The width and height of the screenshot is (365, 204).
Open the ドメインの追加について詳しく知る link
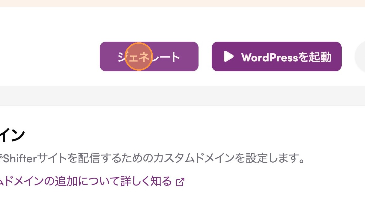click(x=86, y=181)
